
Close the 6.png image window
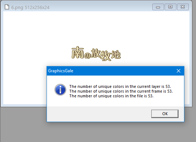coord(183,7)
